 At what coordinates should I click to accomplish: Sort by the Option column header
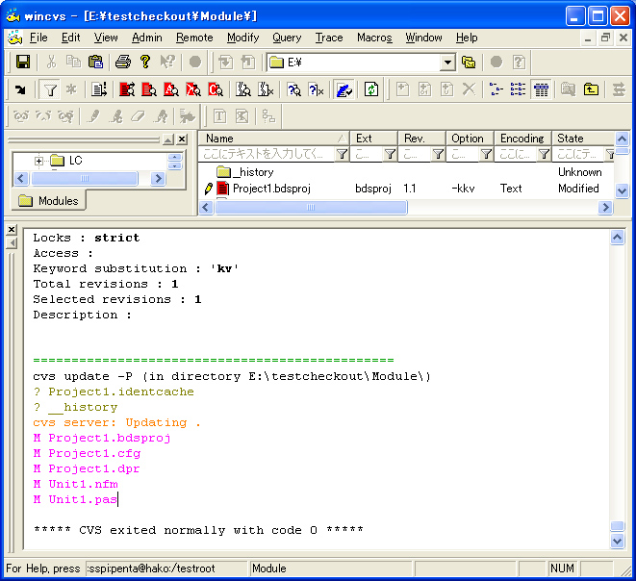(470, 139)
